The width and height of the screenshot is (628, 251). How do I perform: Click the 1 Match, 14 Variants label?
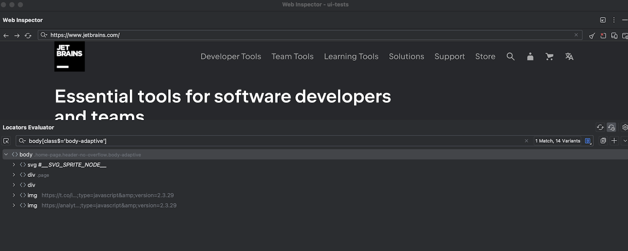(x=558, y=141)
